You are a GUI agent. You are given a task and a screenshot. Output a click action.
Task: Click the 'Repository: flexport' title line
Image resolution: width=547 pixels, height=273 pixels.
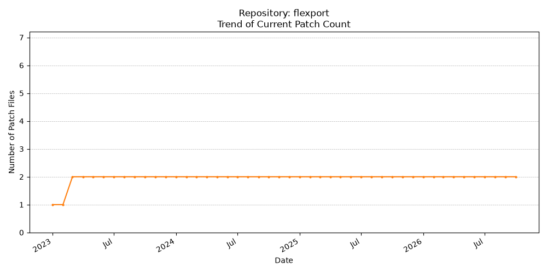pyautogui.click(x=283, y=13)
